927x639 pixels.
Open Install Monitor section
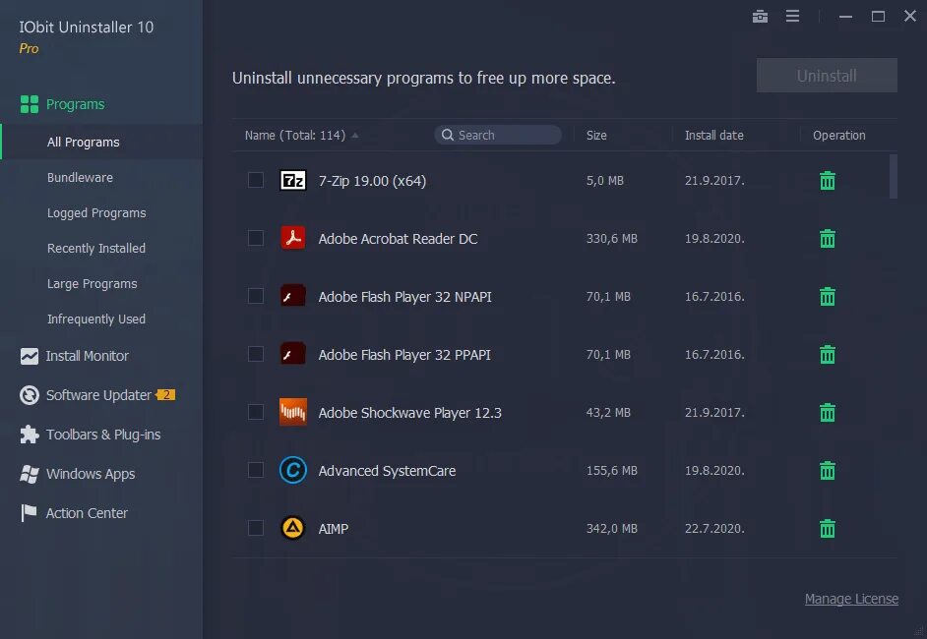pyautogui.click(x=88, y=356)
